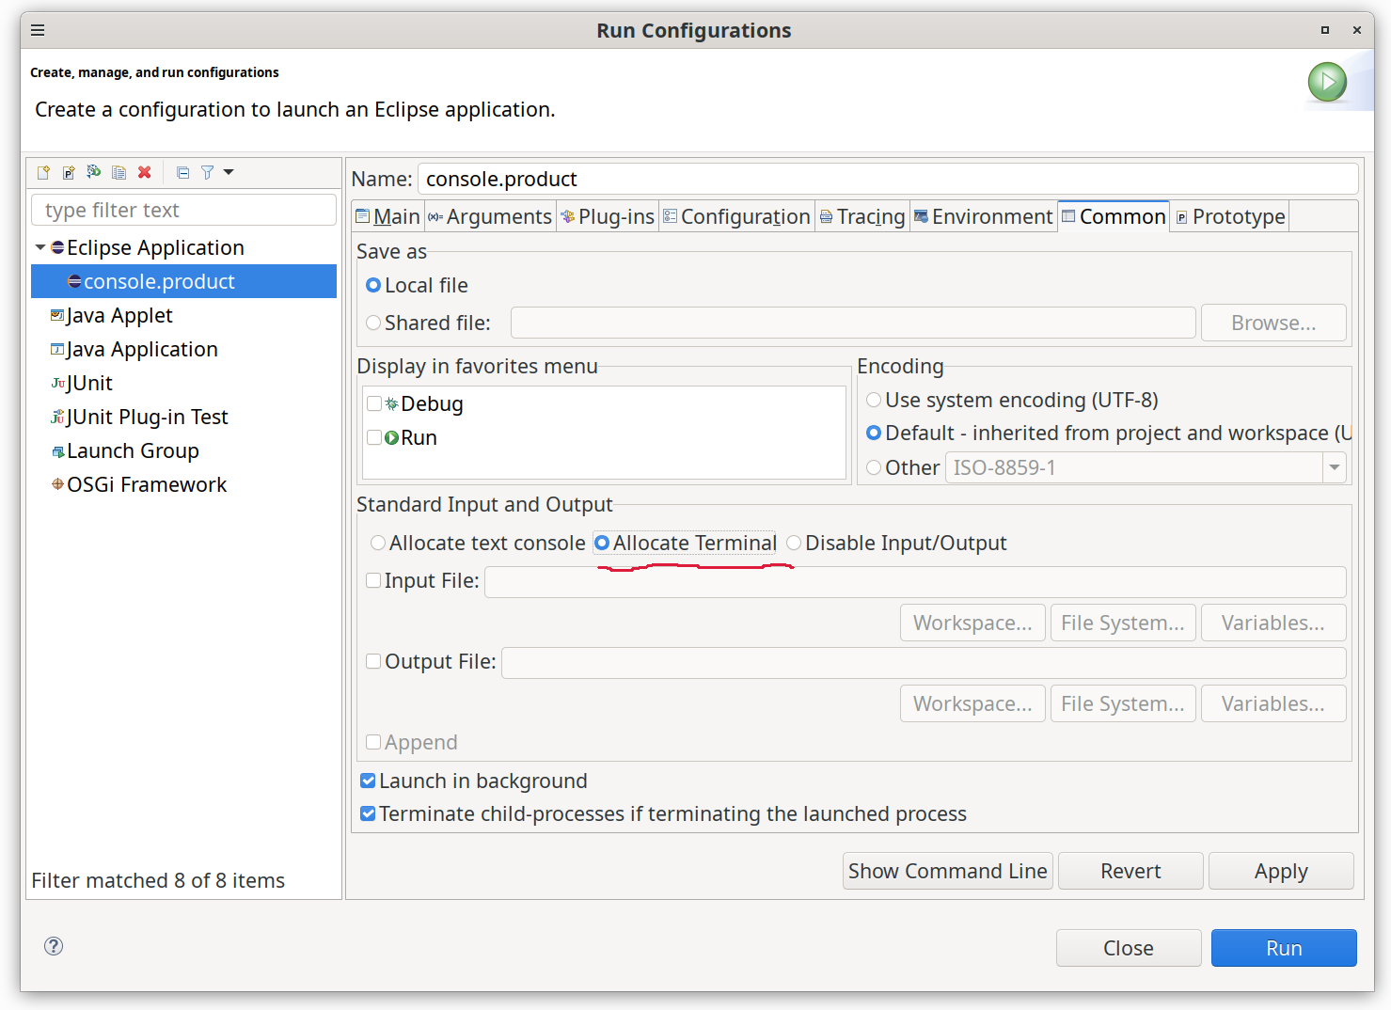Export the selected launch configuration

pyautogui.click(x=93, y=172)
